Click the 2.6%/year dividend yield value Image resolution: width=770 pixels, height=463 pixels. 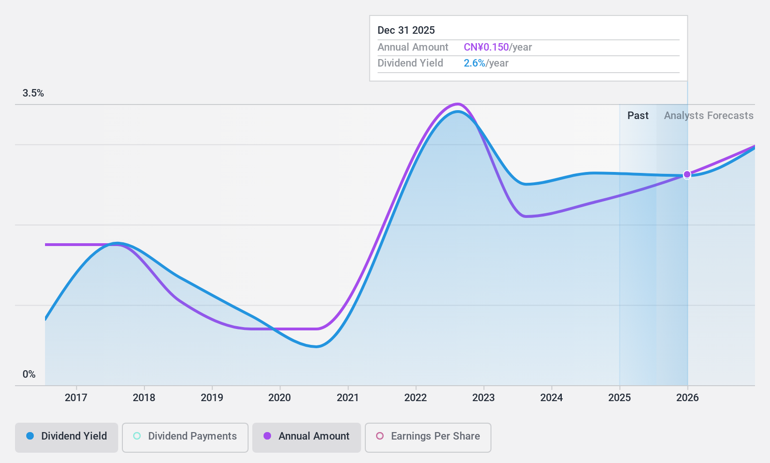486,63
